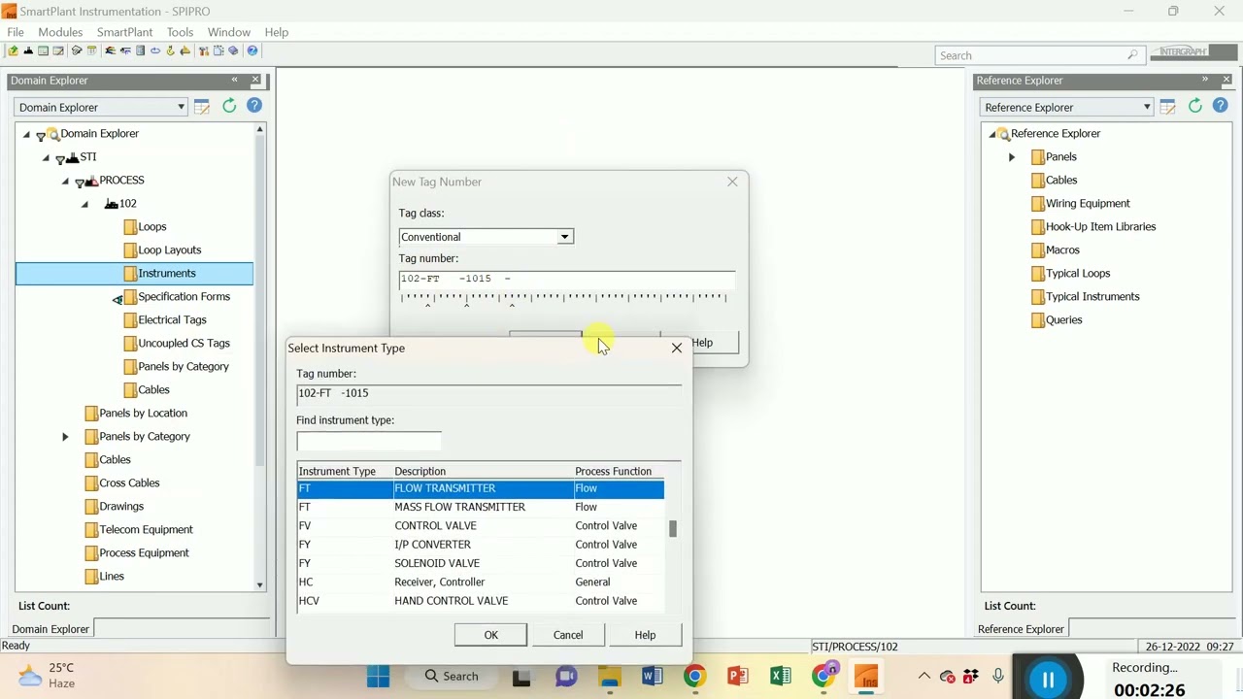Viewport: 1243px width, 699px height.
Task: Open the Domain Explorer combo box
Action: click(101, 107)
